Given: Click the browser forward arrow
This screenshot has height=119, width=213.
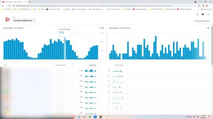Looking at the screenshot, I should click(6, 6).
